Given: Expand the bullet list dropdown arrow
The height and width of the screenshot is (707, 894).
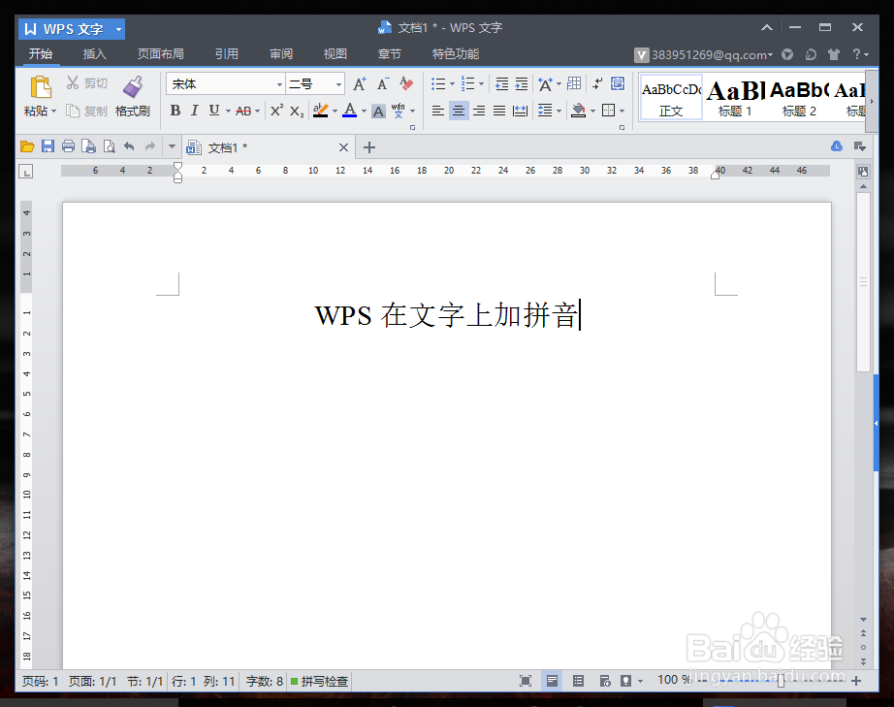Looking at the screenshot, I should pyautogui.click(x=452, y=84).
